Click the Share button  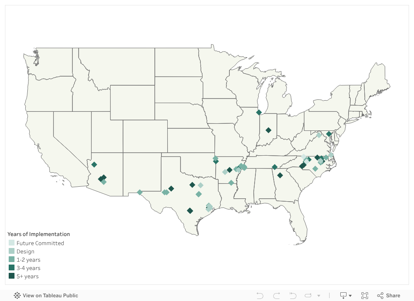(x=388, y=296)
